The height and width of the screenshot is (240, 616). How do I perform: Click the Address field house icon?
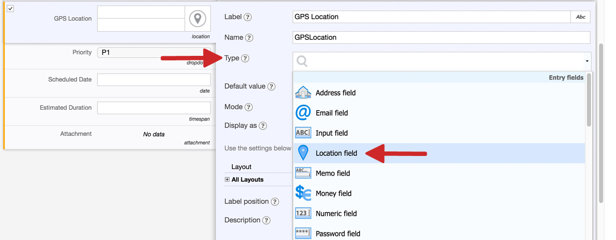point(303,93)
